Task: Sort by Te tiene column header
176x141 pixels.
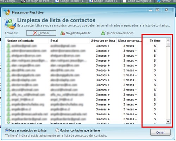Action: [155, 41]
